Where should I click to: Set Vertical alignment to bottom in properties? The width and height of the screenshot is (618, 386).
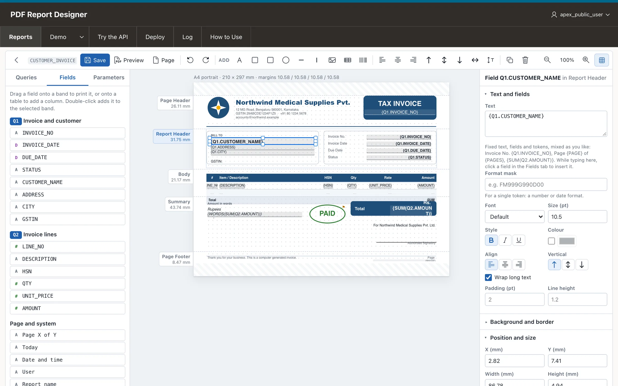pyautogui.click(x=582, y=265)
